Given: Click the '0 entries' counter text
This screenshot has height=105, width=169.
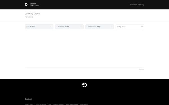Looking at the screenshot, I should click(x=141, y=69).
